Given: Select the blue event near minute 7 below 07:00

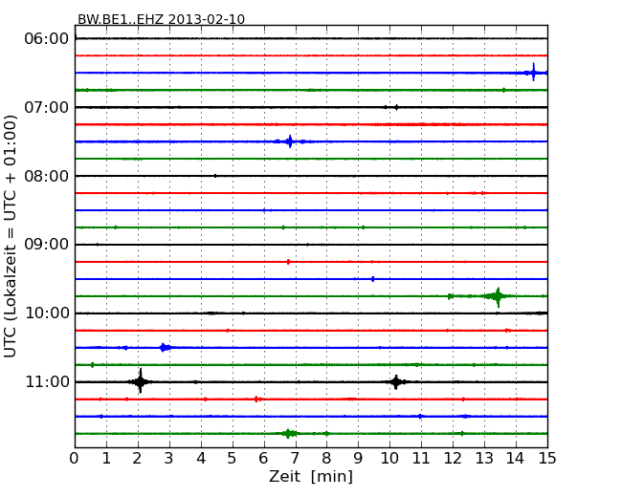Looking at the screenshot, I should pos(290,141).
